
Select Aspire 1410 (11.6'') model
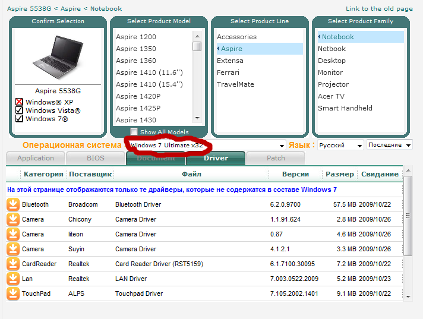point(149,72)
